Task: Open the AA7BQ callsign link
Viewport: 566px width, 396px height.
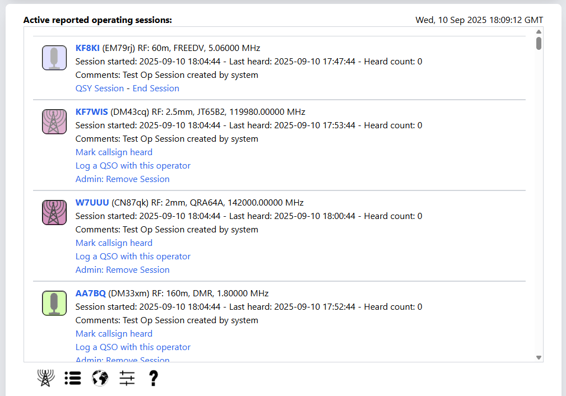Action: (90, 293)
